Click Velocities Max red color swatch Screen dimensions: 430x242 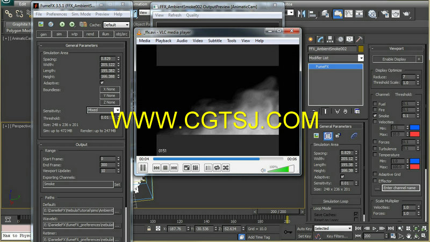coord(414,134)
